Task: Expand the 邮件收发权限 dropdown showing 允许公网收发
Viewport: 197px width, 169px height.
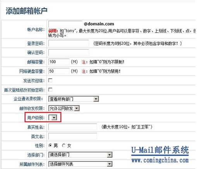Action: coord(64,108)
